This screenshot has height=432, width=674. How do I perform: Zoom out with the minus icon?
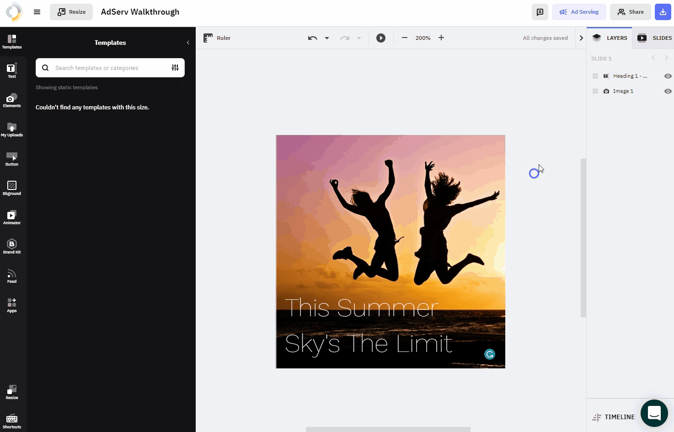click(x=405, y=38)
